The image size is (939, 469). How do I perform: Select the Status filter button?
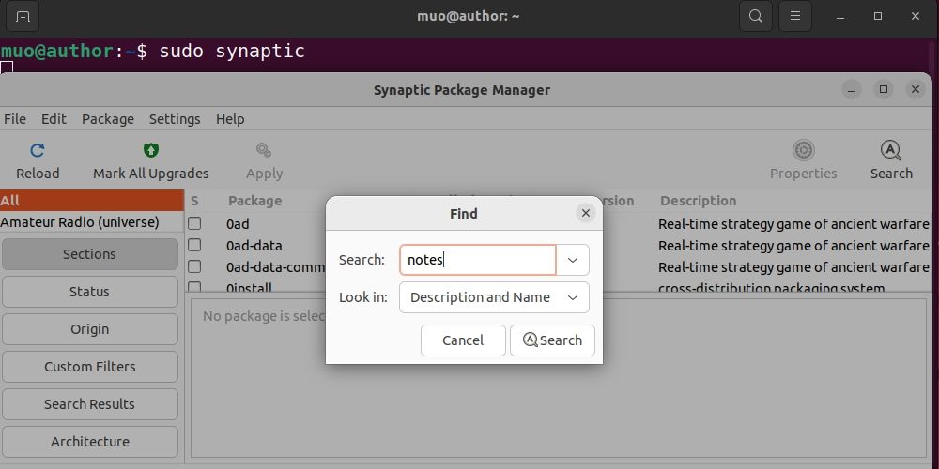coord(89,292)
